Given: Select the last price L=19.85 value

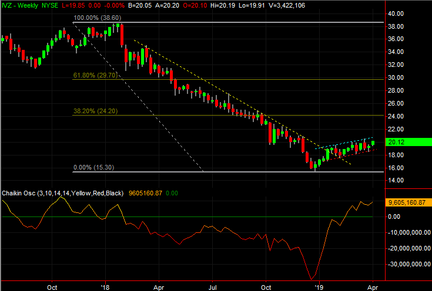Looking at the screenshot, I should [73, 5].
